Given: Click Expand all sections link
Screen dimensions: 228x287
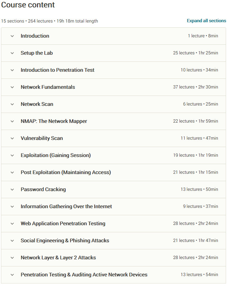Looking at the screenshot, I should [206, 21].
